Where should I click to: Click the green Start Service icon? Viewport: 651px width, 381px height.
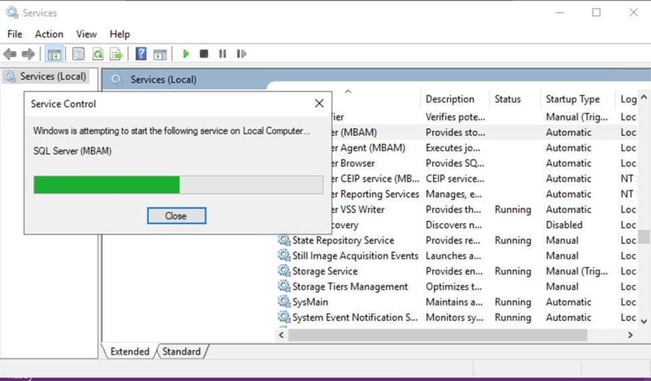pos(186,54)
